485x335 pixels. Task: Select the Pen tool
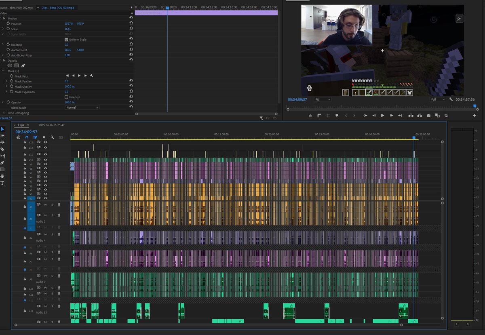(2, 162)
